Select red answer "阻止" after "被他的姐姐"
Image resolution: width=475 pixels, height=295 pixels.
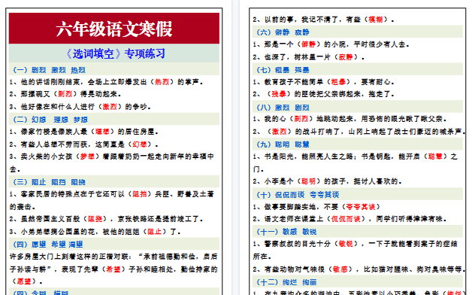pos(155,232)
